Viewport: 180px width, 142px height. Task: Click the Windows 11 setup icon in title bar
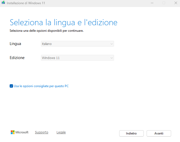[x=3, y=3]
